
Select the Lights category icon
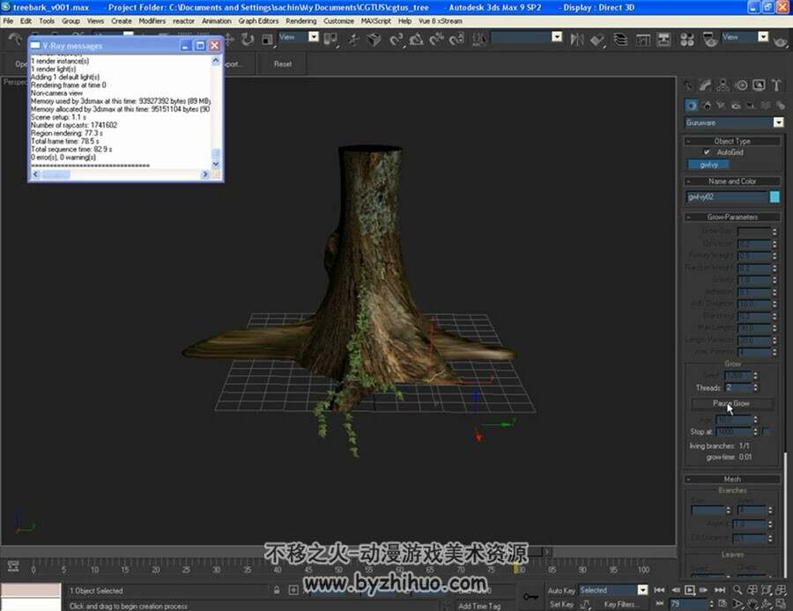point(721,105)
